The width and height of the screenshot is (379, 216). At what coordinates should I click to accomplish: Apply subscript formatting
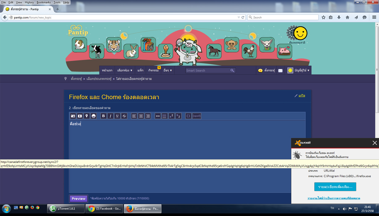click(x=178, y=116)
